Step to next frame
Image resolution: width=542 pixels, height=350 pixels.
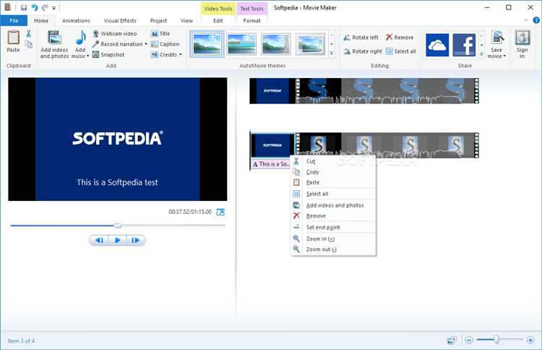[x=136, y=240]
